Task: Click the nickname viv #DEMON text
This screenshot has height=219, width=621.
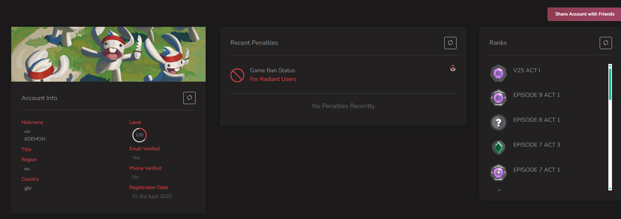Action: [x=35, y=135]
